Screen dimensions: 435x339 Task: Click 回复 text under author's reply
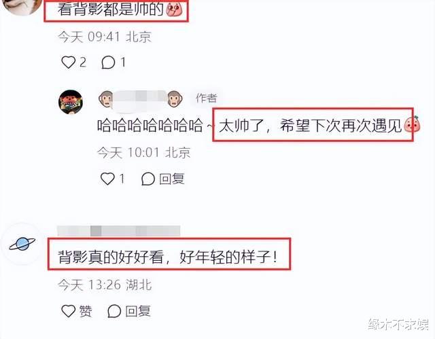172,179
